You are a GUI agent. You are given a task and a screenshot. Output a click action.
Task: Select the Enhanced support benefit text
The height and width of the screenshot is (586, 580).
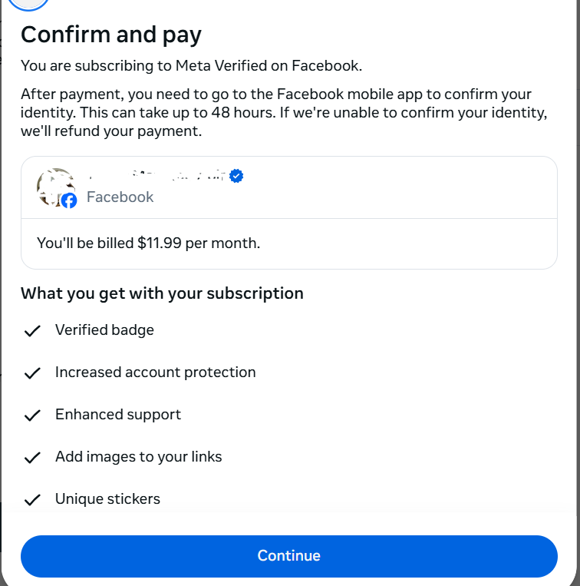tap(118, 415)
